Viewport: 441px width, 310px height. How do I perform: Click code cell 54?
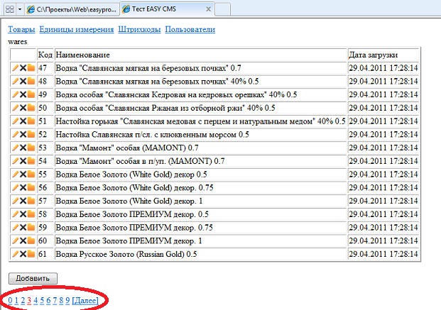[x=45, y=161]
